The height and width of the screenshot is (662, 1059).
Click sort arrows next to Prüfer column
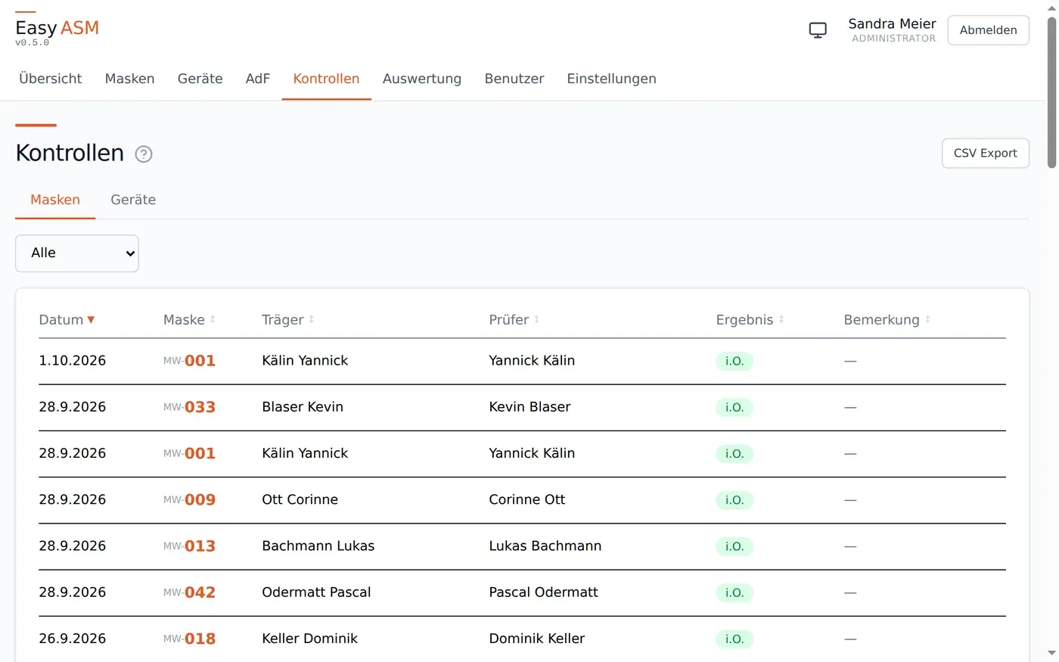(x=536, y=320)
